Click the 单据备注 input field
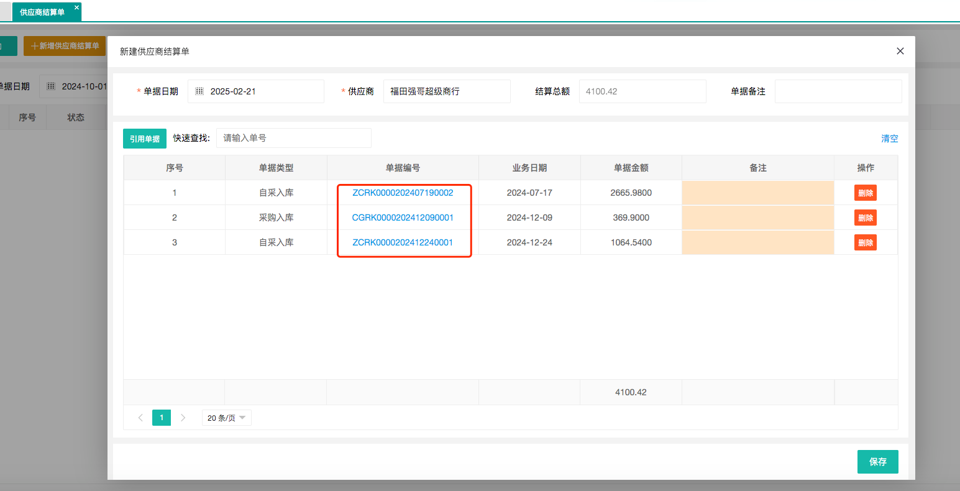The image size is (960, 491). click(x=838, y=91)
